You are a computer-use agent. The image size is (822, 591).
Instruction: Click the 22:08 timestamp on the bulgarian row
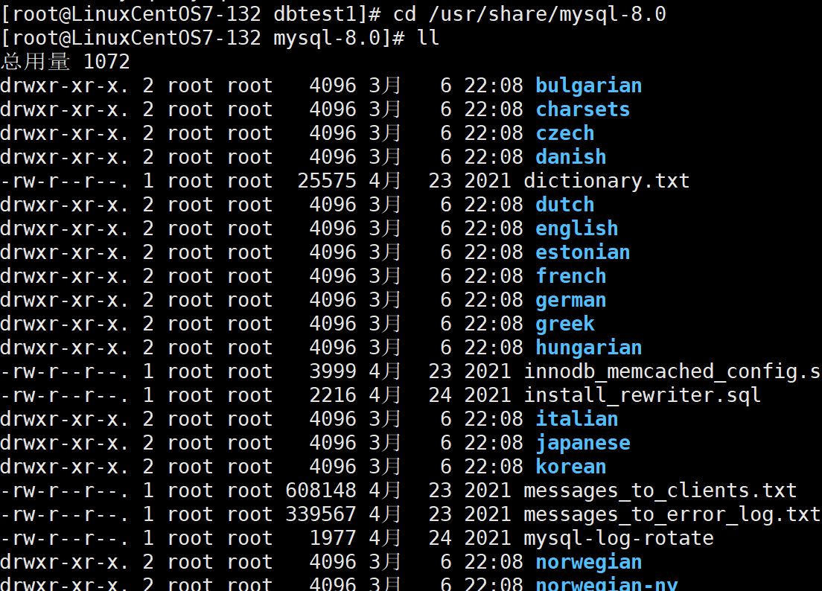(494, 86)
